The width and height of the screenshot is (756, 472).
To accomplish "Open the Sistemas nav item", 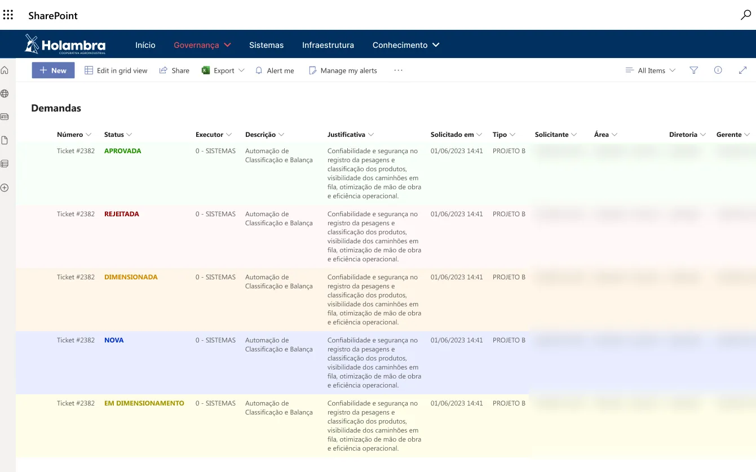I will point(267,45).
